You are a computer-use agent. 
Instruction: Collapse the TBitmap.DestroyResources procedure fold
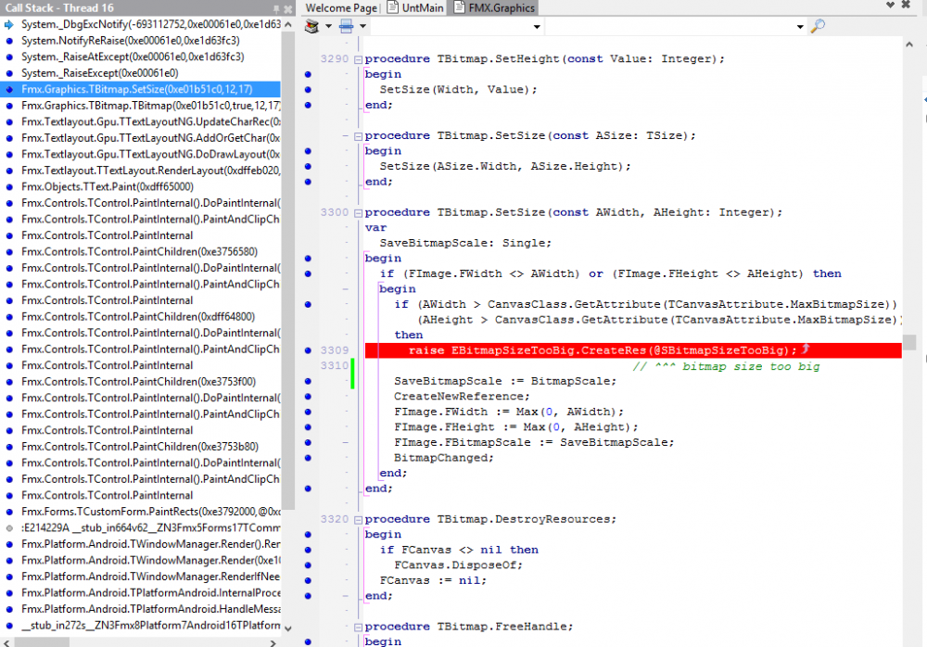(358, 520)
